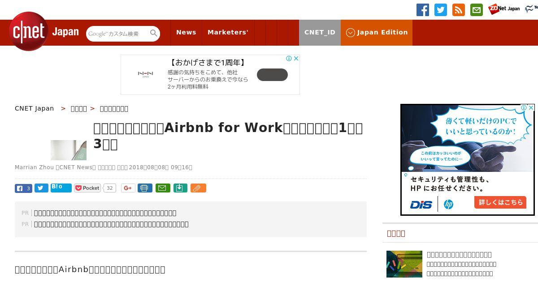
Task: Open the RSS feed icon in the header
Action: pos(459,10)
